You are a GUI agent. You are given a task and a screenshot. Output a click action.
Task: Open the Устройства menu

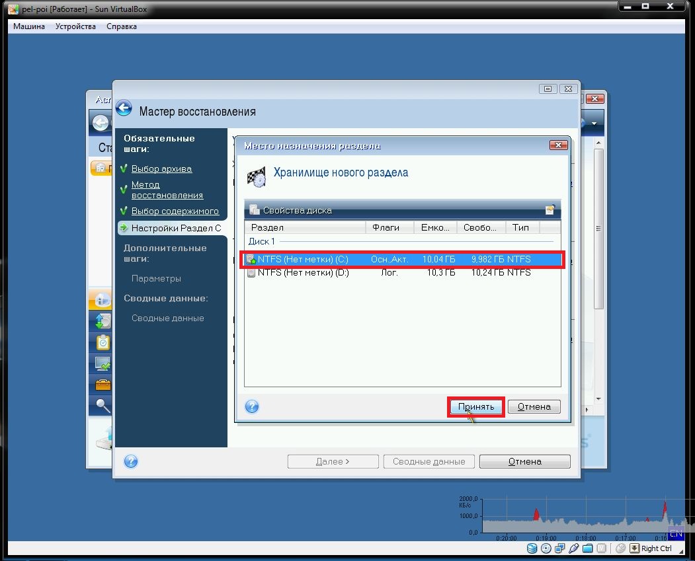pos(75,26)
